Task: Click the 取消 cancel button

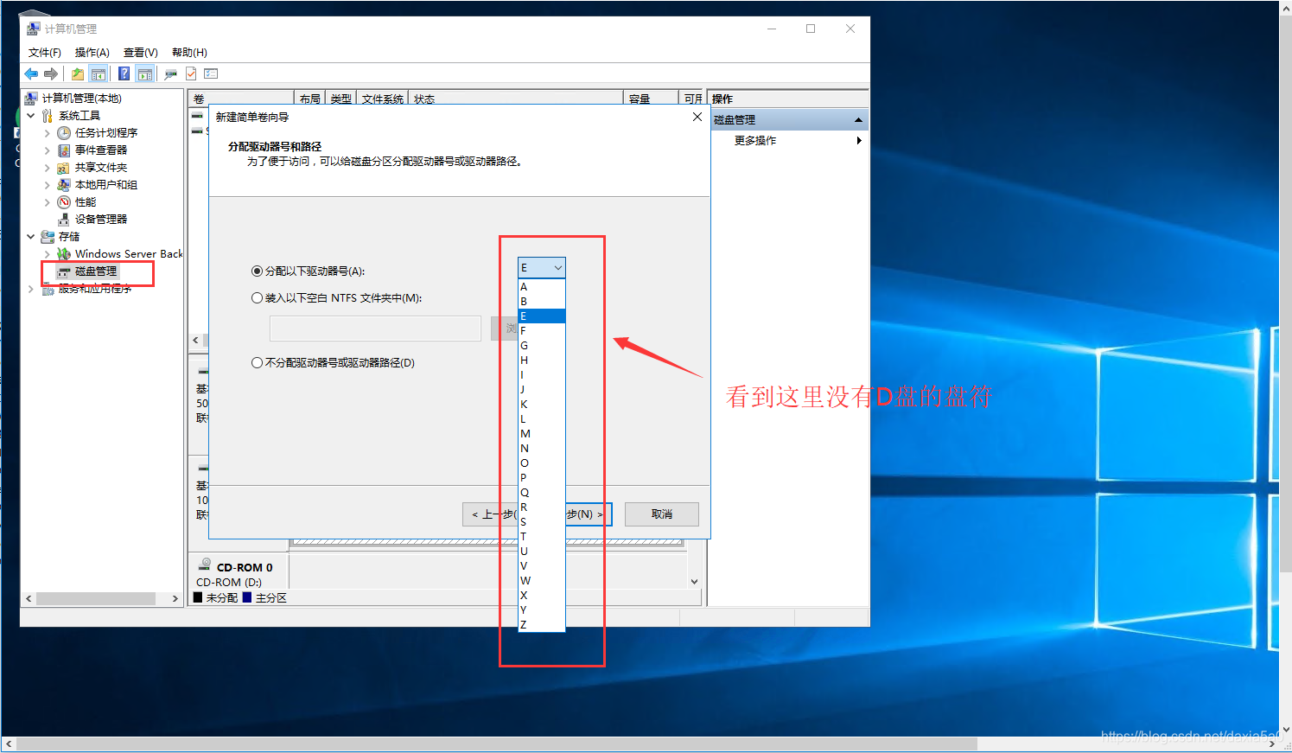Action: [x=661, y=514]
